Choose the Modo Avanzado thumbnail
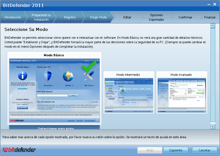This screenshot has width=220, height=156. point(182,92)
